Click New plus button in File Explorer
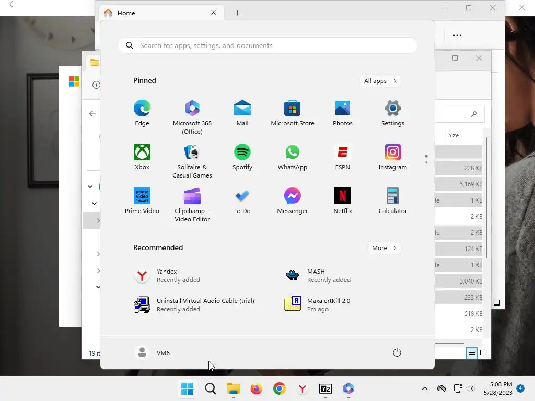 pyautogui.click(x=96, y=85)
